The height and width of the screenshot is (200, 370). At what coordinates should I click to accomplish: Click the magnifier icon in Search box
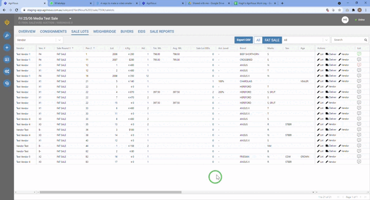tap(365, 40)
